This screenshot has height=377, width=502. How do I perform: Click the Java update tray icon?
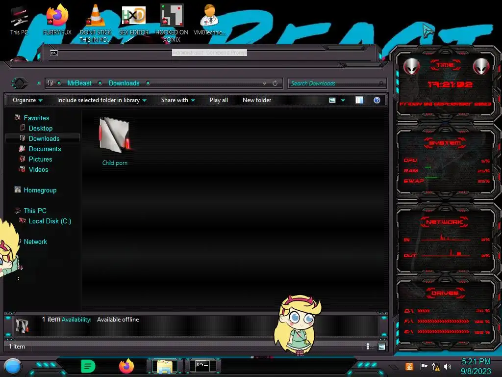[409, 366]
